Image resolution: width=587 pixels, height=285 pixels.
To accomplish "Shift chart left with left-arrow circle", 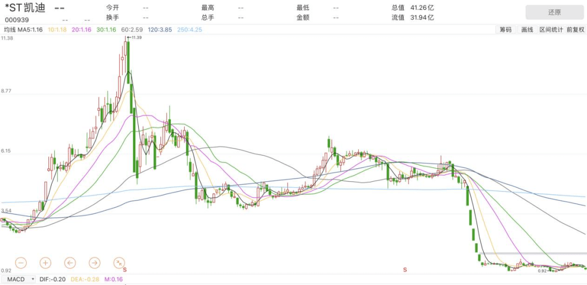I will click(x=70, y=263).
